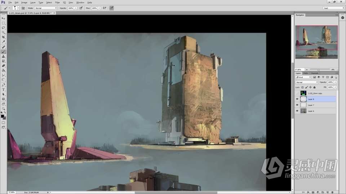
Task: Open the Filter menu
Action: click(x=57, y=3)
